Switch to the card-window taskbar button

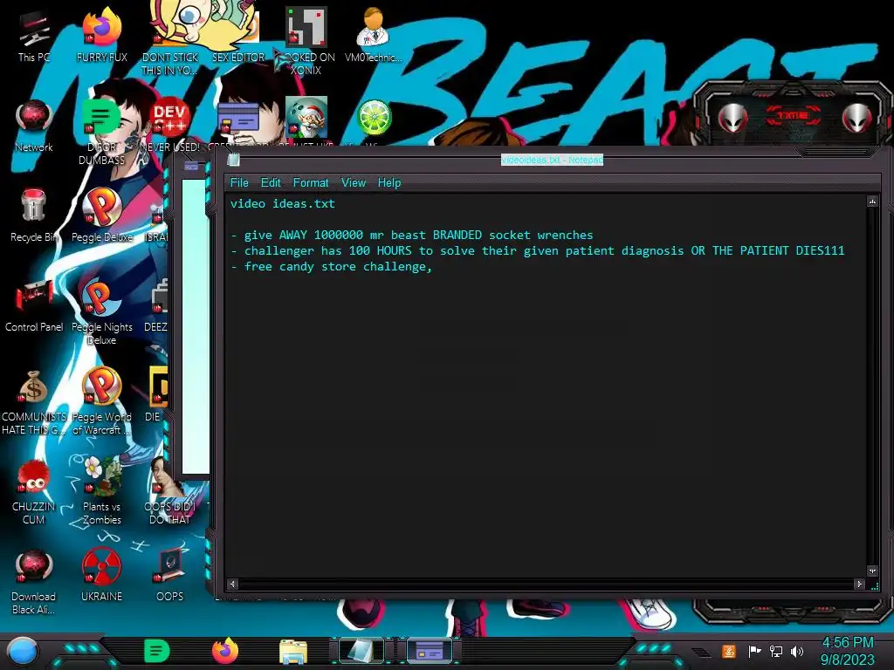pos(430,651)
